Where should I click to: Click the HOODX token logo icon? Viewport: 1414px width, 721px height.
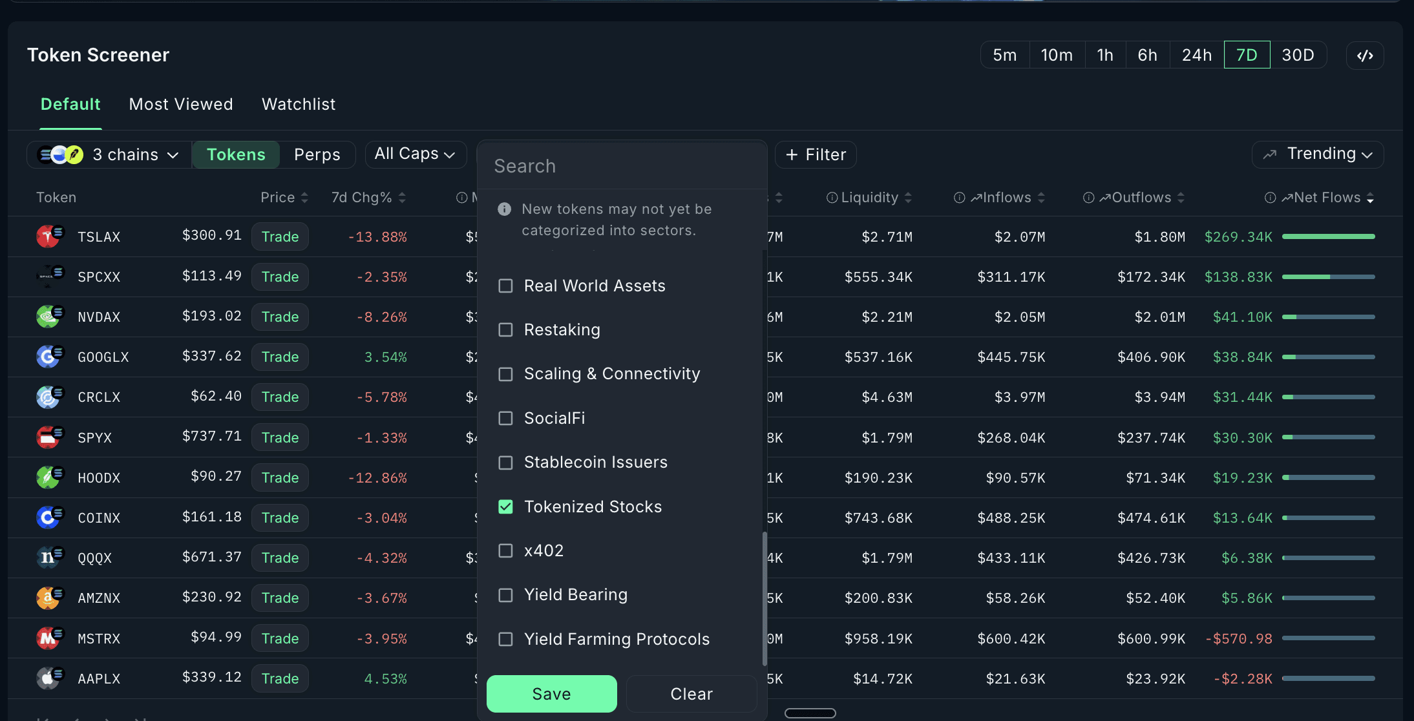coord(48,477)
